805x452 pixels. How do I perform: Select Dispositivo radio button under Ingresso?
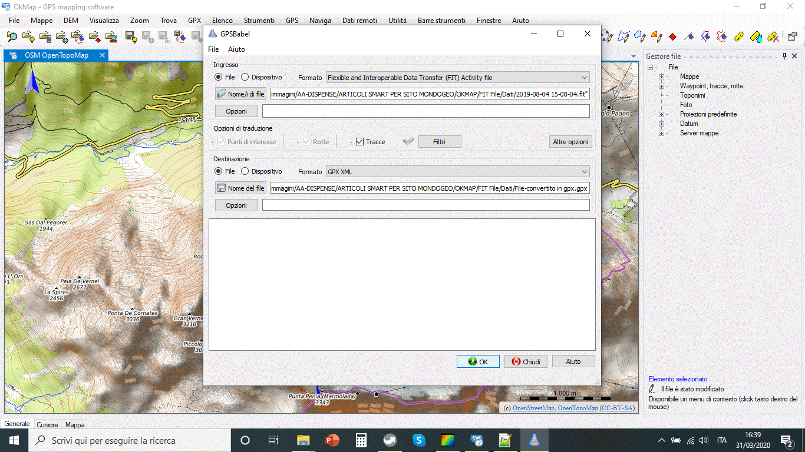pyautogui.click(x=245, y=77)
